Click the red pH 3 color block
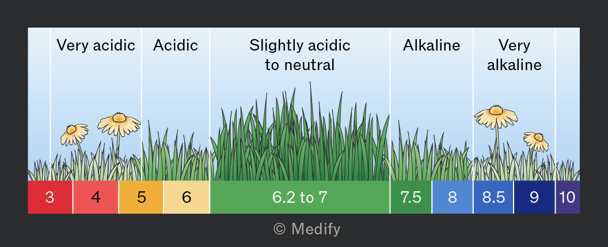Image resolution: width=608 pixels, height=247 pixels. pyautogui.click(x=50, y=197)
